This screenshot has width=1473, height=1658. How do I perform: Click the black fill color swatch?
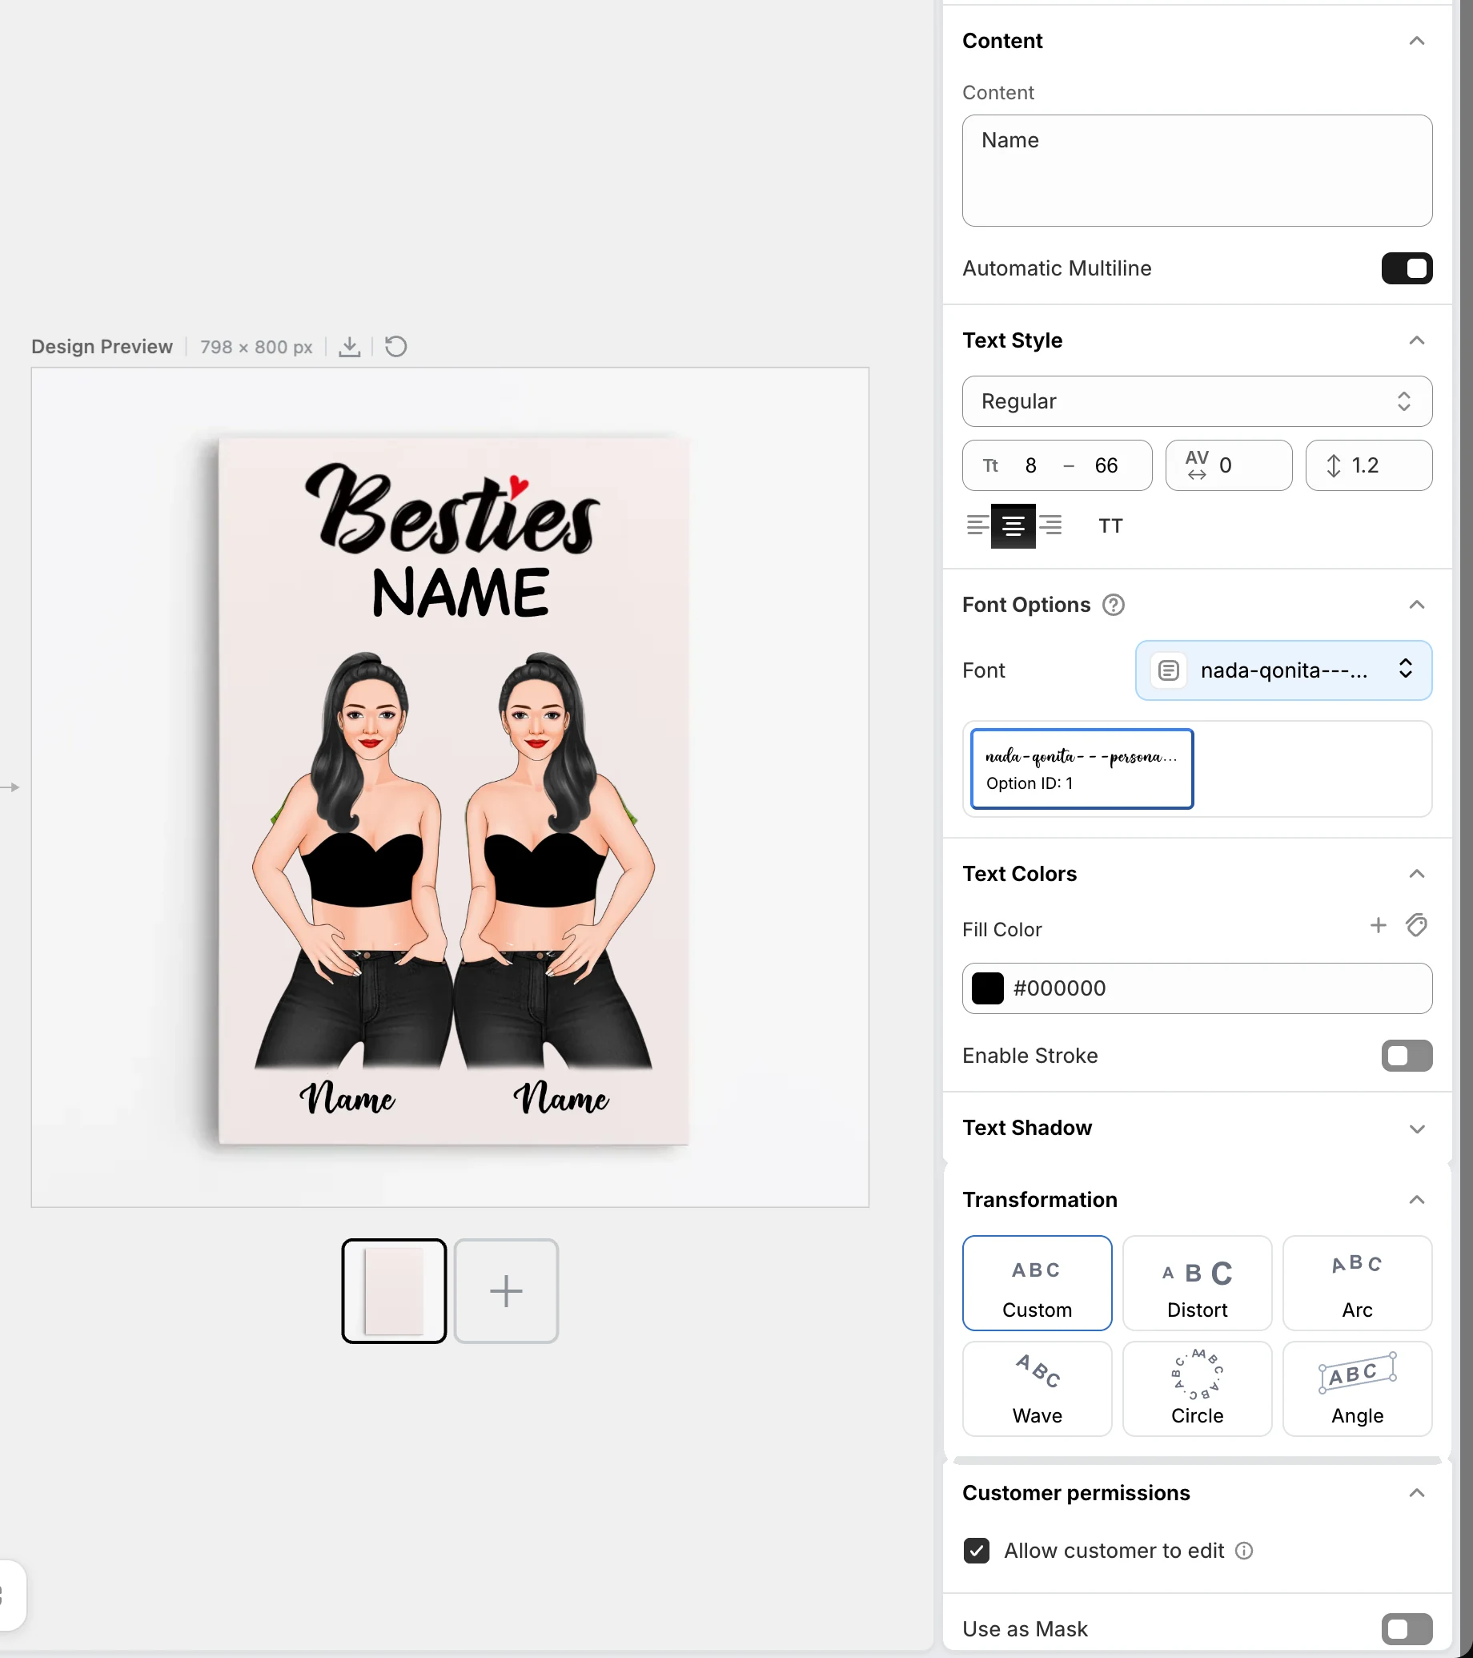pos(987,988)
